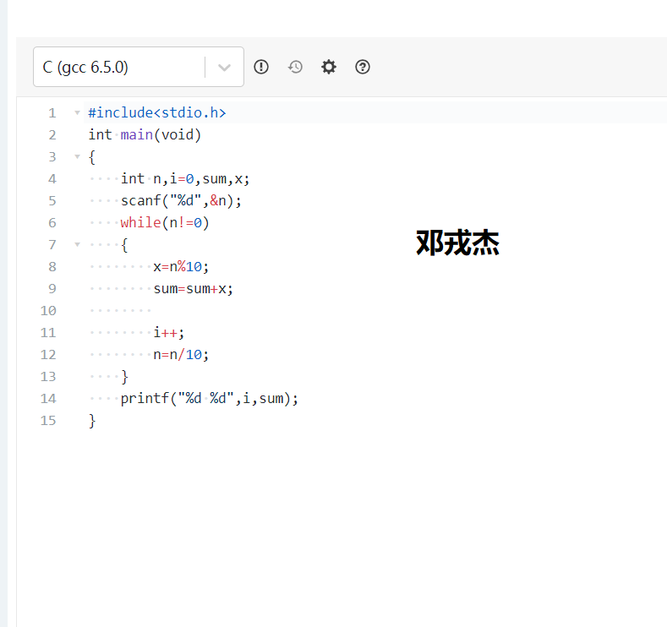Click the printf("%d %d",i,sum); line
The height and width of the screenshot is (627, 667).
(x=210, y=398)
